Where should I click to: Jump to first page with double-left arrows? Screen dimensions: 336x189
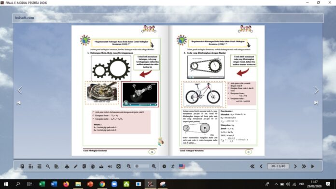pos(252,166)
